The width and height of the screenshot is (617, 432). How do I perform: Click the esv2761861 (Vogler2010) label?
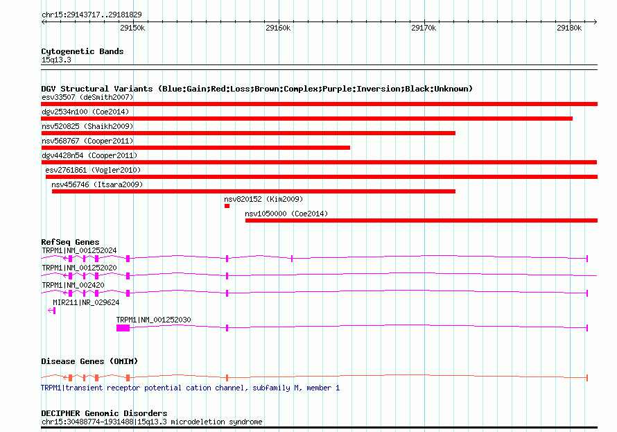93,170
